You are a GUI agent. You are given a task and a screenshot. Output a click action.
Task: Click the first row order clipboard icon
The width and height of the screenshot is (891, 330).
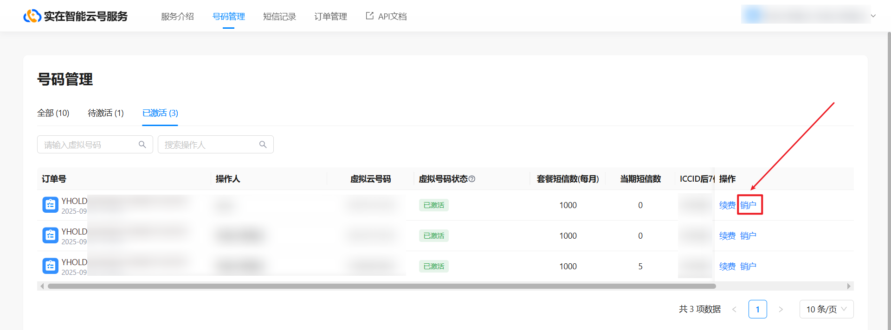[50, 205]
